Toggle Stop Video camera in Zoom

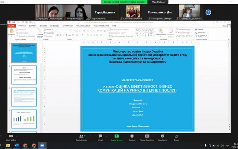(x=11, y=138)
